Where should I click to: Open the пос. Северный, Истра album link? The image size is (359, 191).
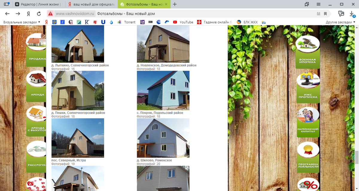pyautogui.click(x=69, y=161)
